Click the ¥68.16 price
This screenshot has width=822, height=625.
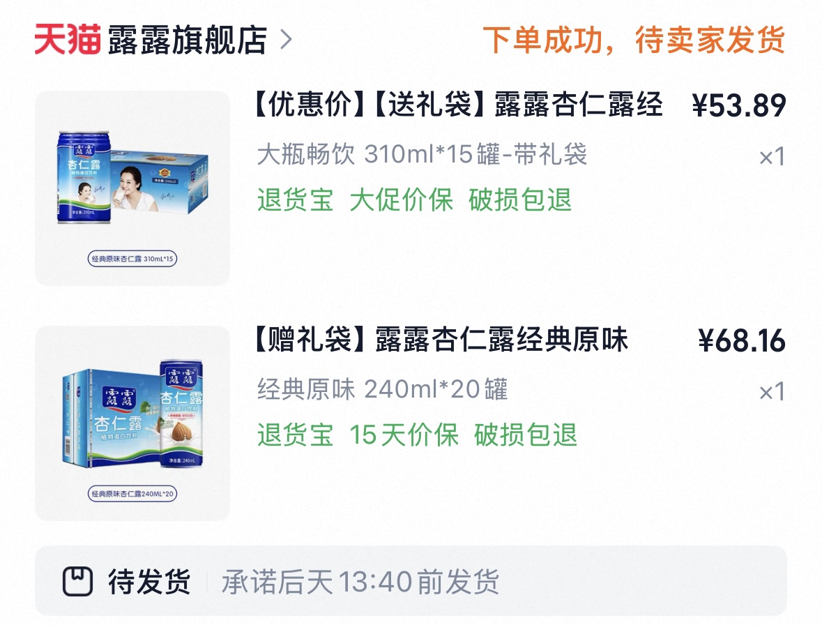point(742,341)
